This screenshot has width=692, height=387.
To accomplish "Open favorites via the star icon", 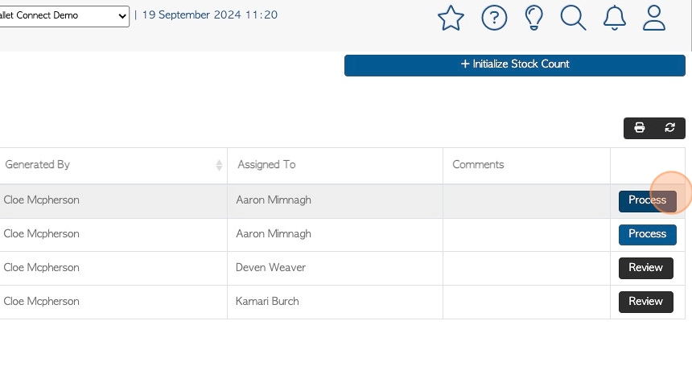I will 451,18.
